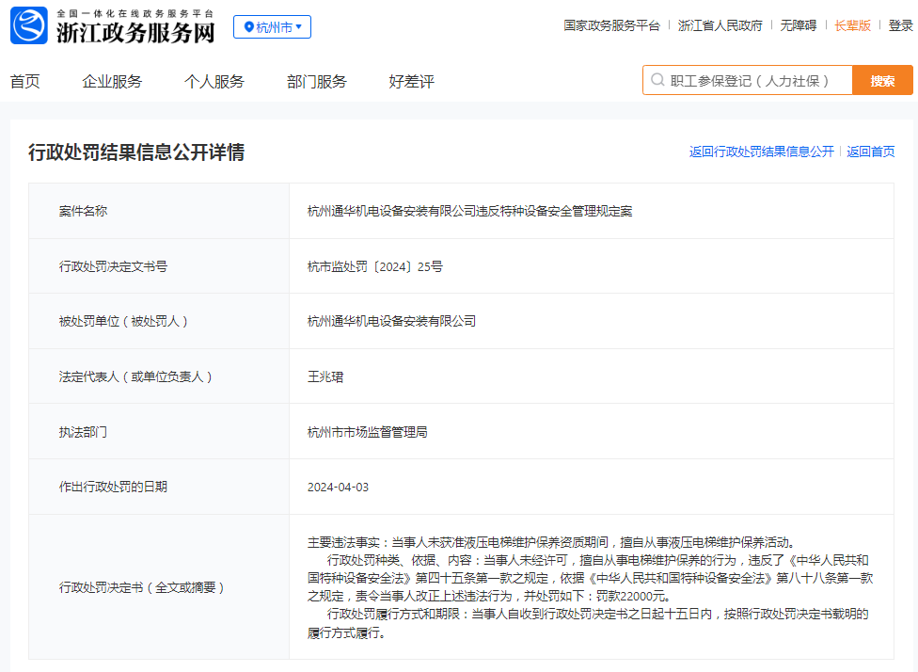
Task: Click the 登录 login link
Action: pyautogui.click(x=901, y=26)
